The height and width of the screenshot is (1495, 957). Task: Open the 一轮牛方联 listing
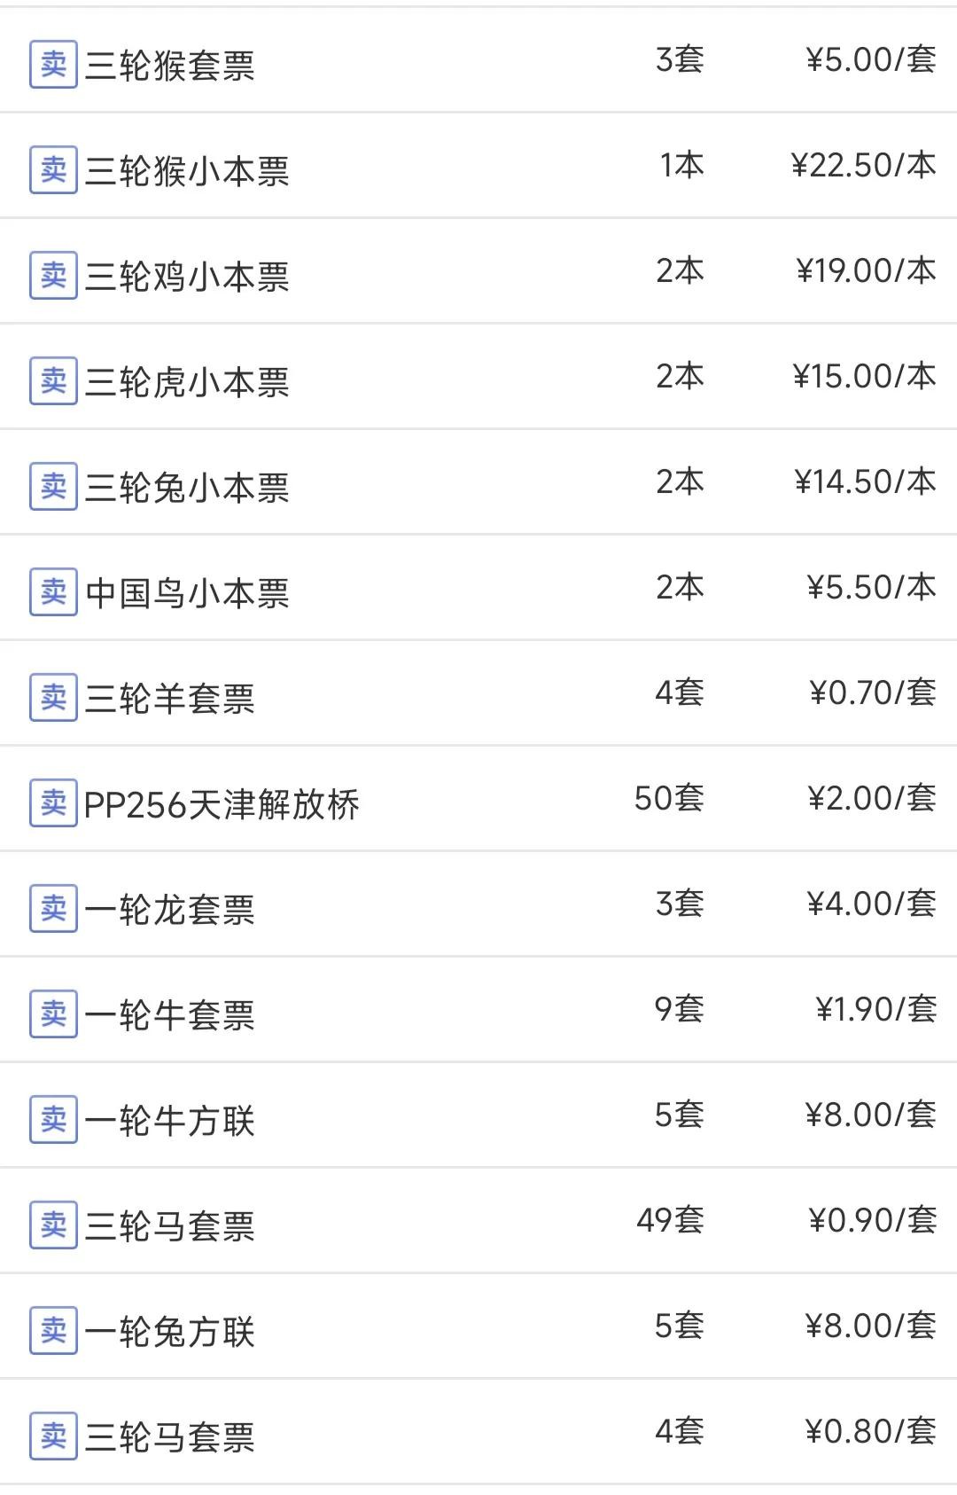pos(170,1121)
